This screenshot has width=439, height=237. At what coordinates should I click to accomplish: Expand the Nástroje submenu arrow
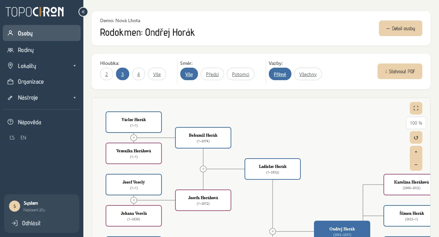74,98
